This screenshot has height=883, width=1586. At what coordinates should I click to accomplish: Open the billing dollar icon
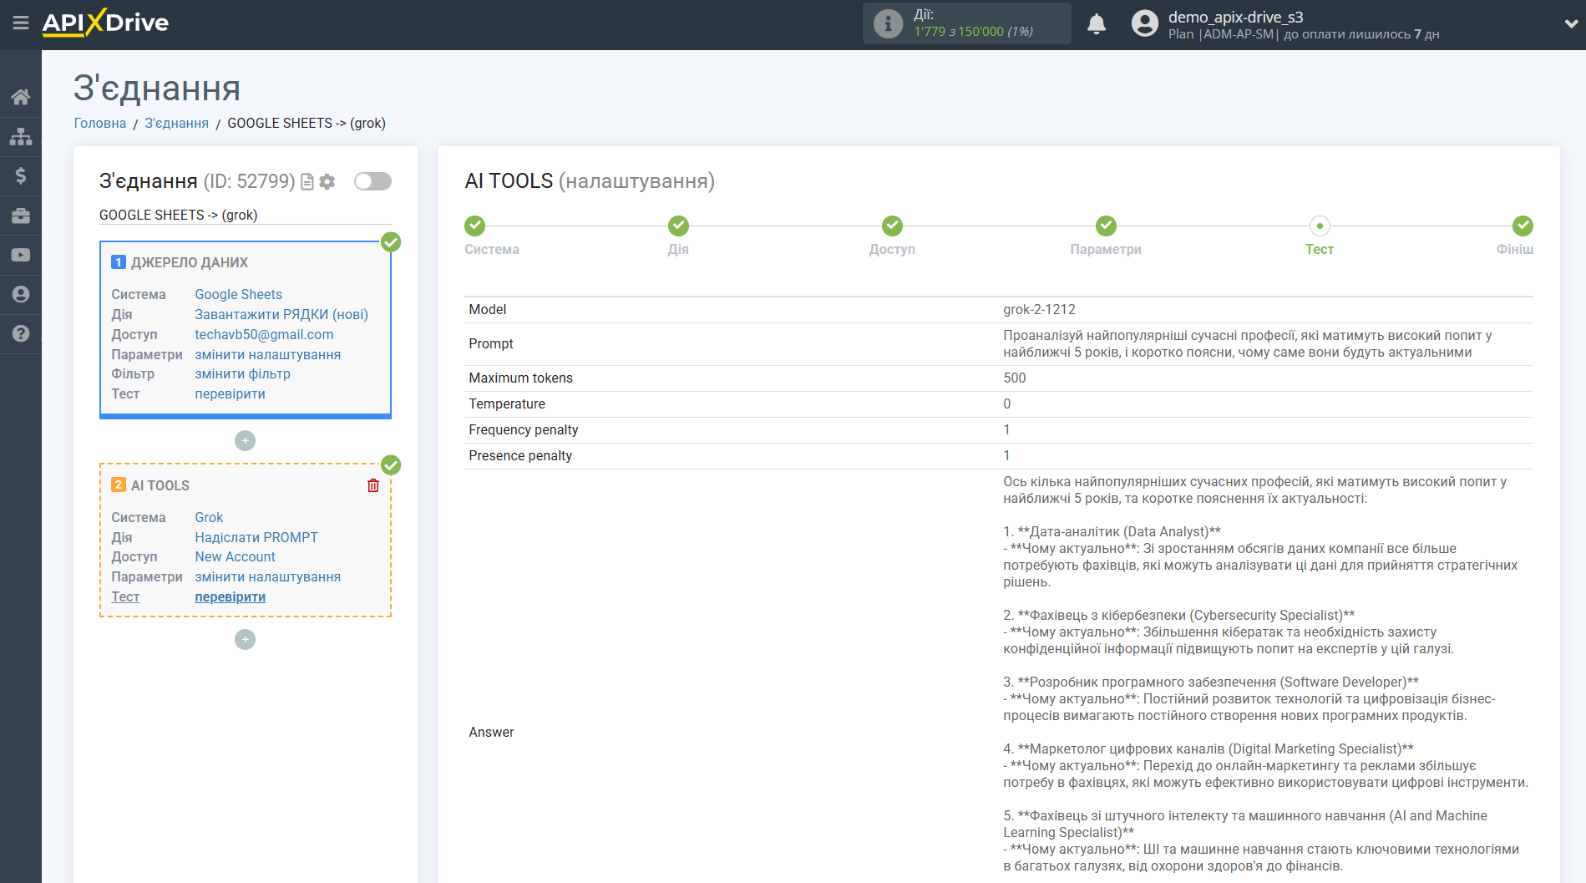(x=21, y=175)
